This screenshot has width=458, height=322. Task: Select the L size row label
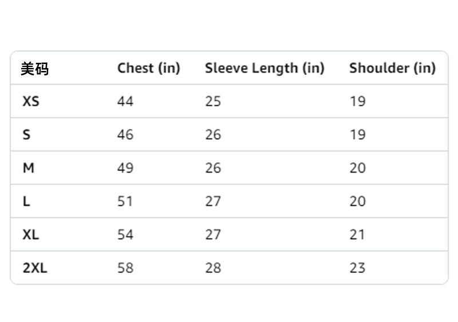[x=26, y=201]
